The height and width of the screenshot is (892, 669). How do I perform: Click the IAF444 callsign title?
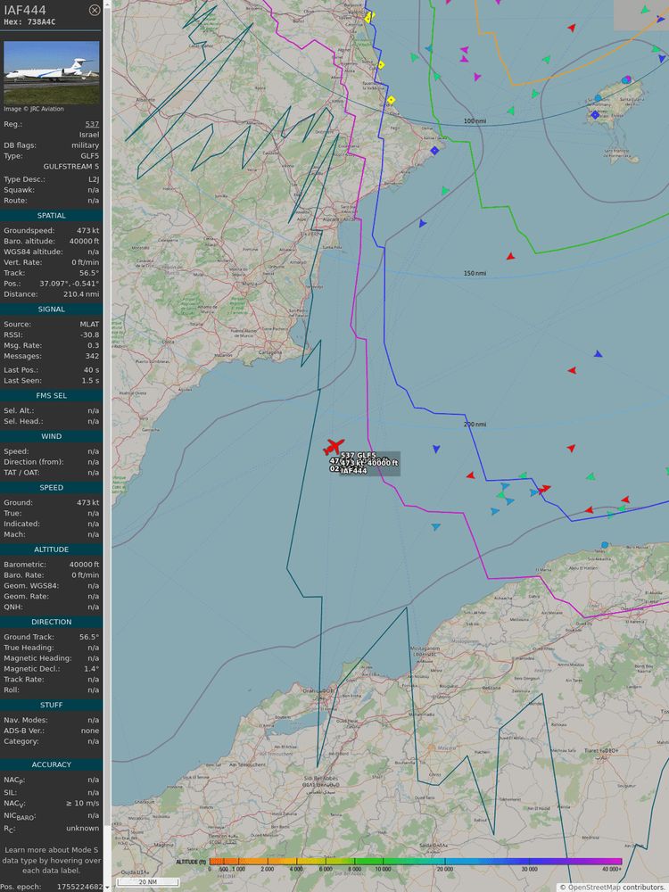25,10
